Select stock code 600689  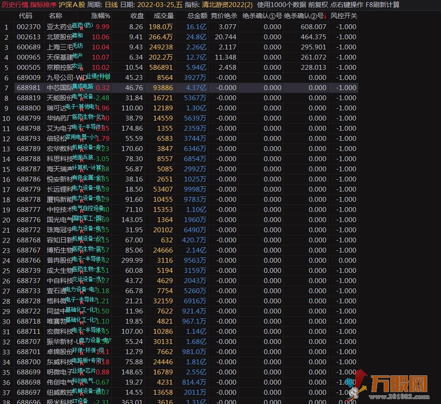(29, 47)
